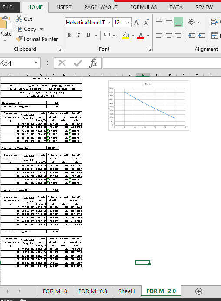221x301 pixels.
Task: Open sheet Sheet1
Action: [127, 291]
